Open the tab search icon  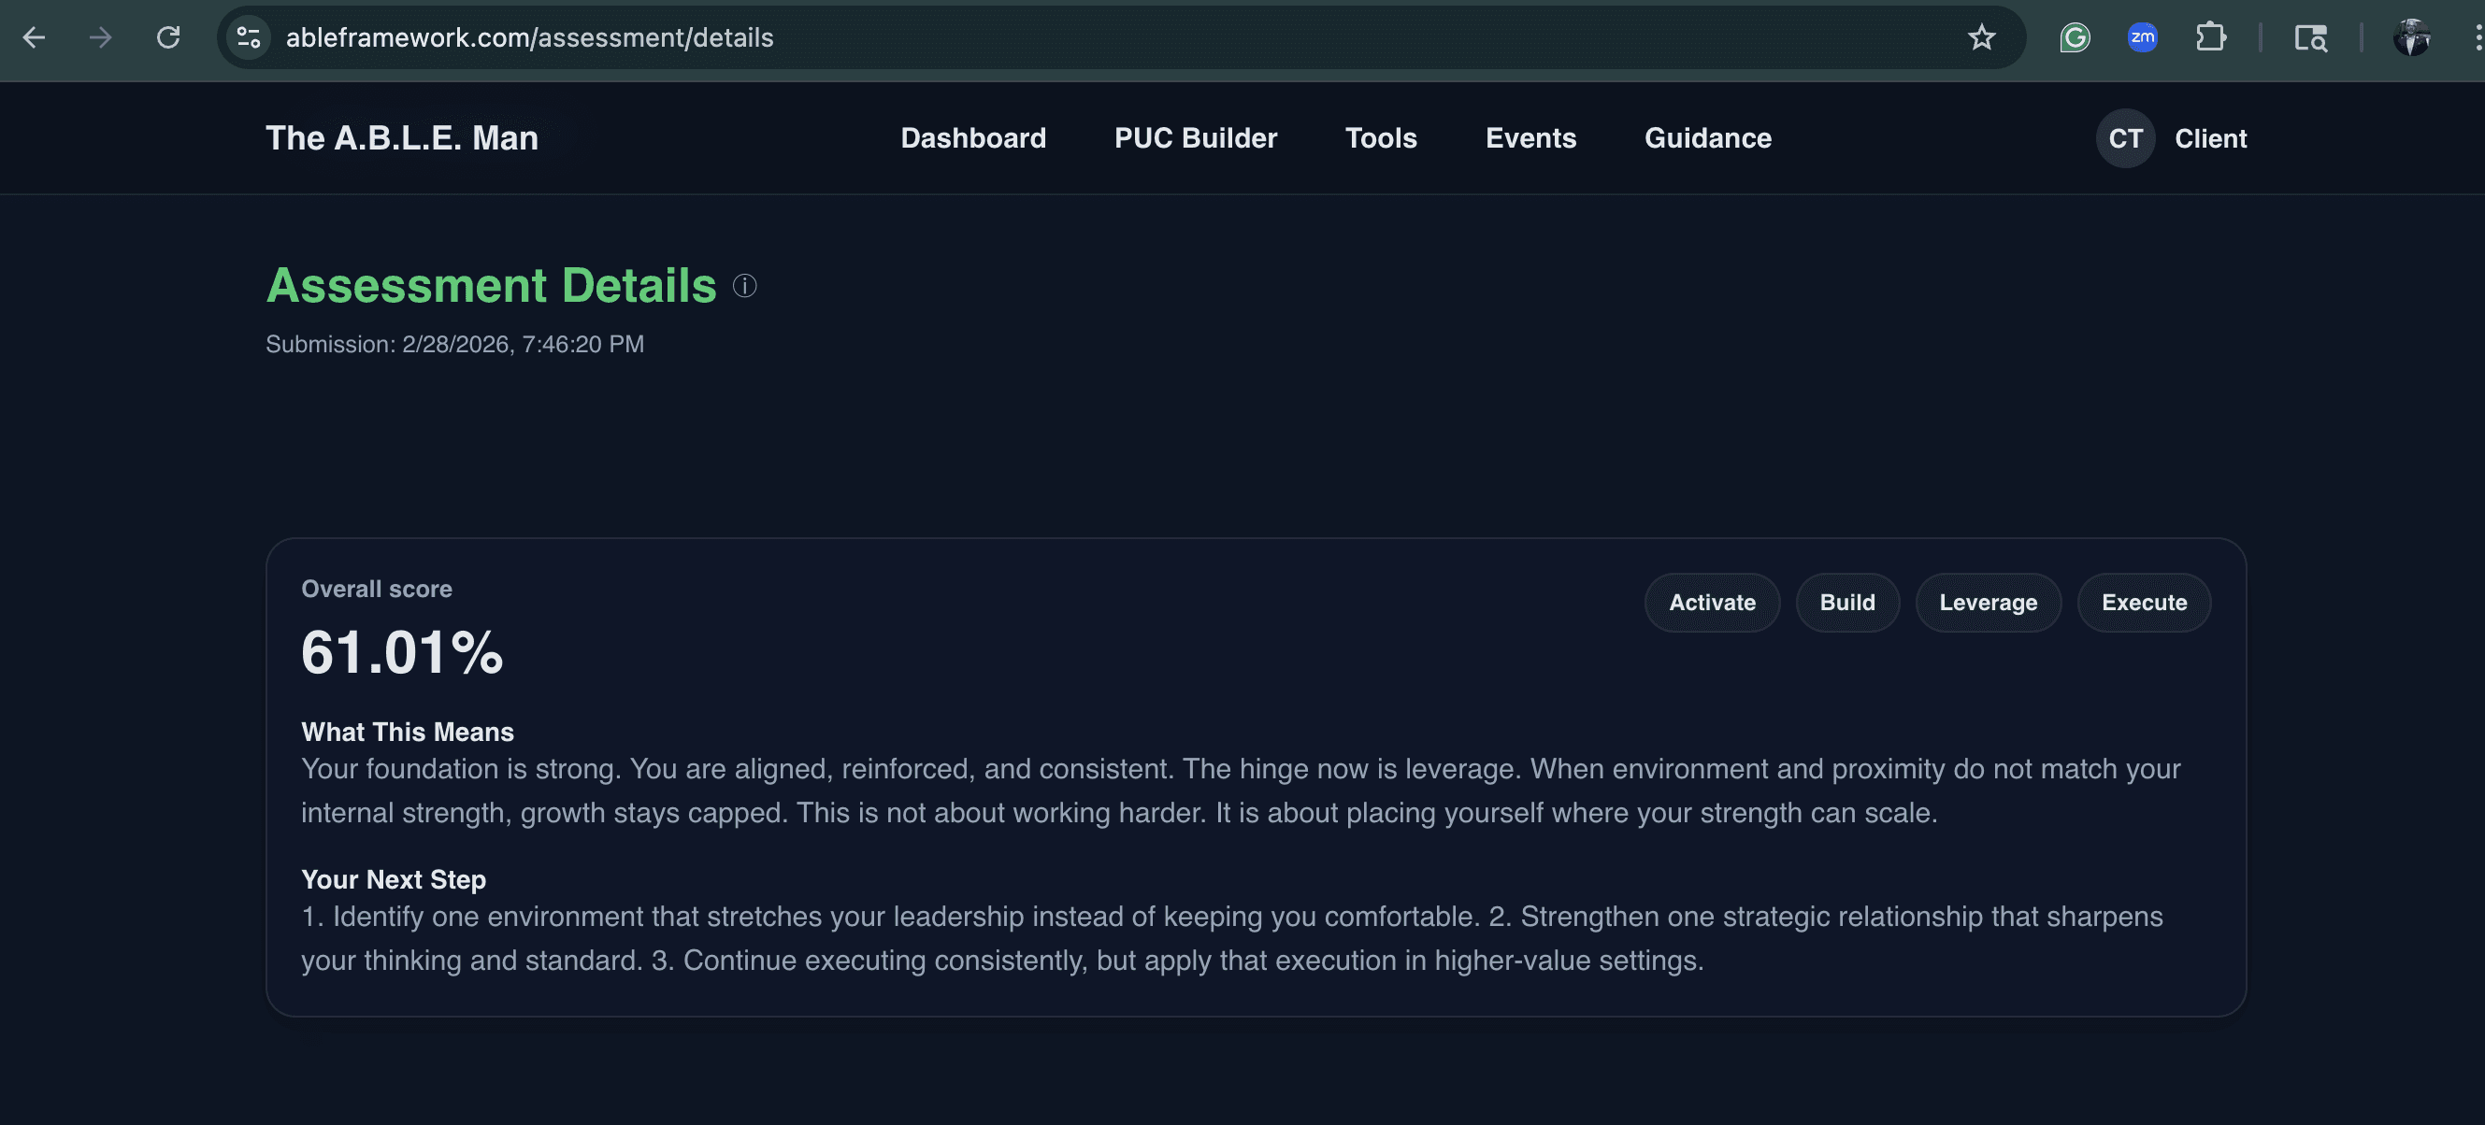pyautogui.click(x=2310, y=37)
